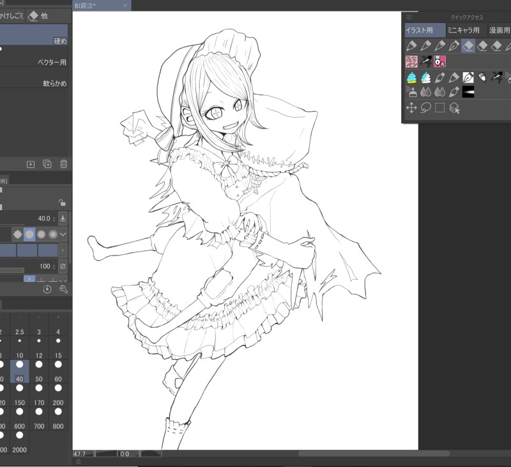Select the marker icon opening Quick Access top row
Screen dimensions: 511x467
click(x=411, y=46)
